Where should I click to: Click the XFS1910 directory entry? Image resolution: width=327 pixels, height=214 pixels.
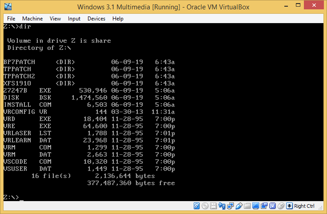tap(89, 83)
